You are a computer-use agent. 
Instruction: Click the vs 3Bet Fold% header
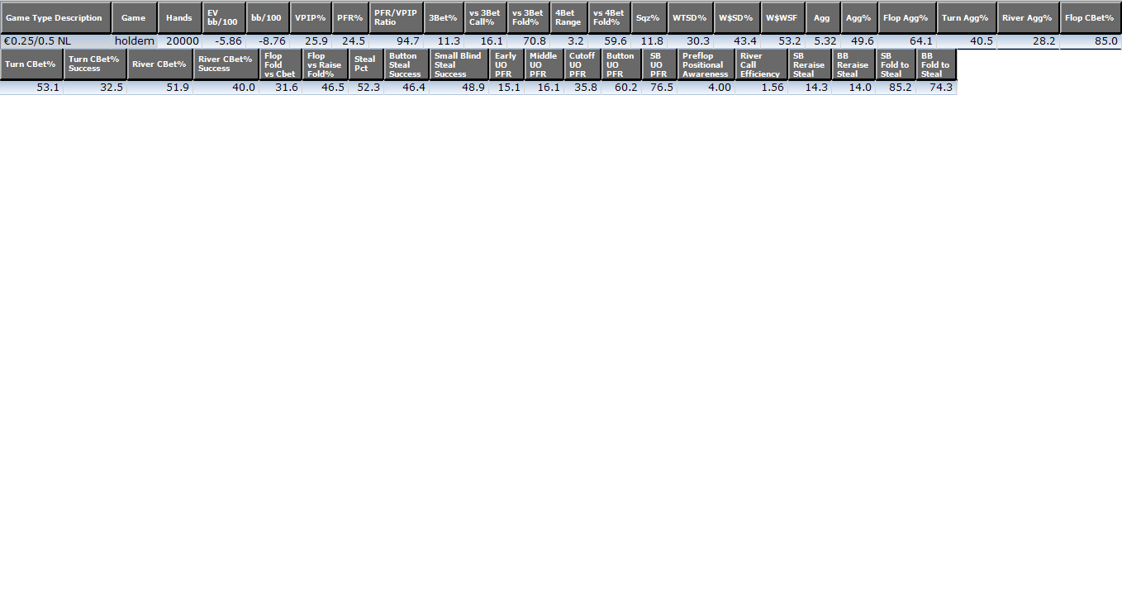click(x=528, y=17)
